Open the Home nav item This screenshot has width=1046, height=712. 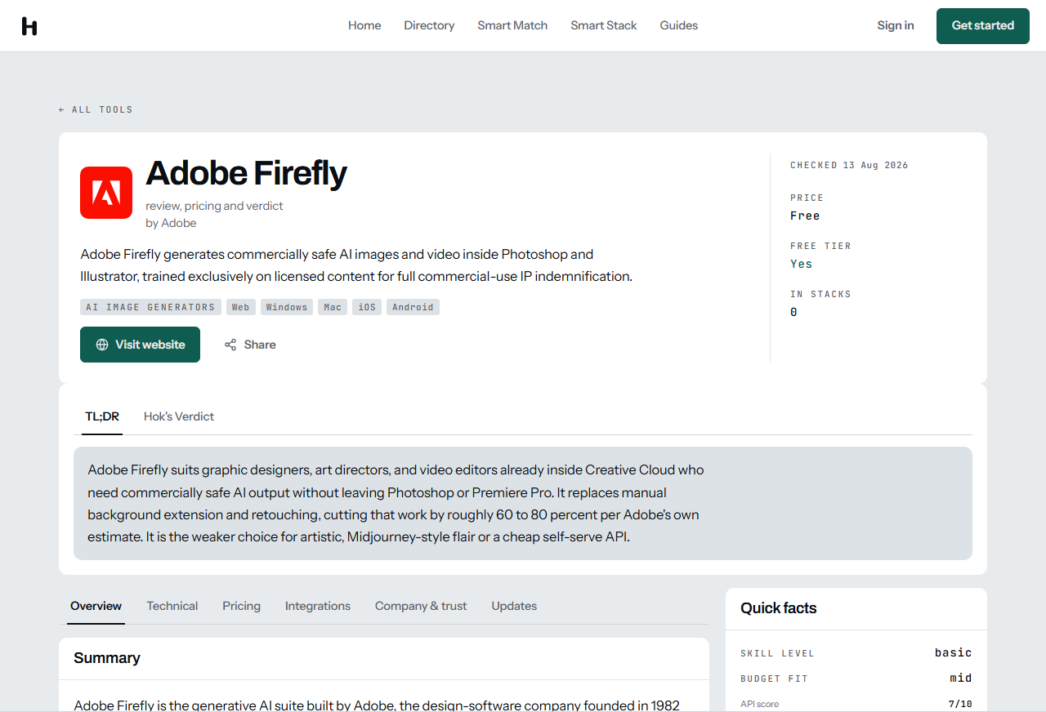point(364,25)
